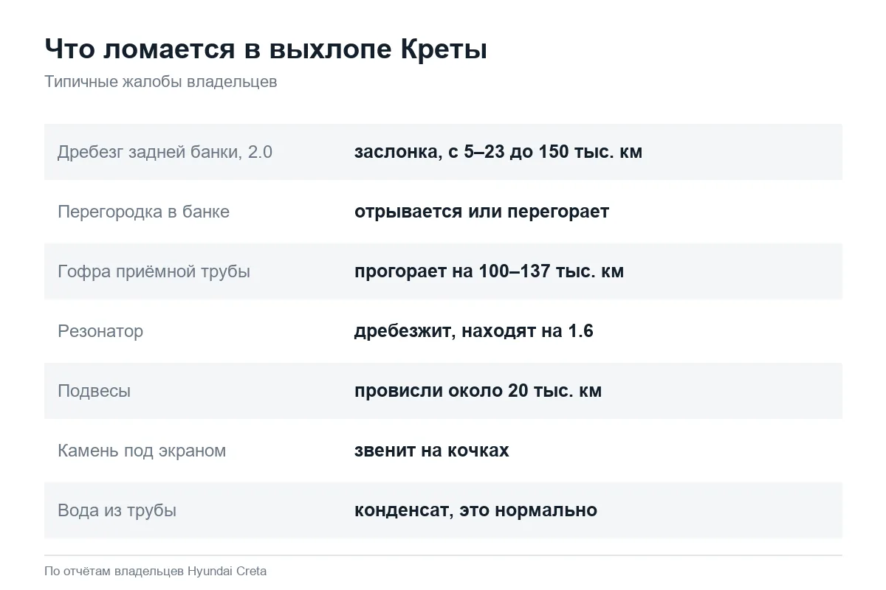886x590 pixels.
Task: Click the subtitle 'Типичные жалобы владельцев'
Action: click(x=161, y=82)
